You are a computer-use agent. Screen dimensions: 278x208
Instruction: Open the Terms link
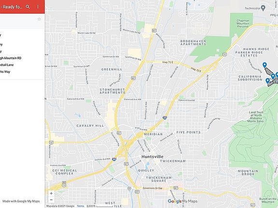point(80,206)
